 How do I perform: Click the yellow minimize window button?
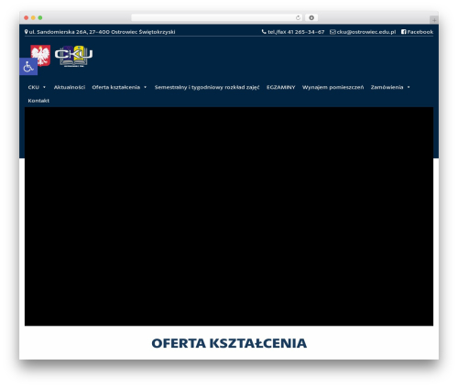pos(33,17)
